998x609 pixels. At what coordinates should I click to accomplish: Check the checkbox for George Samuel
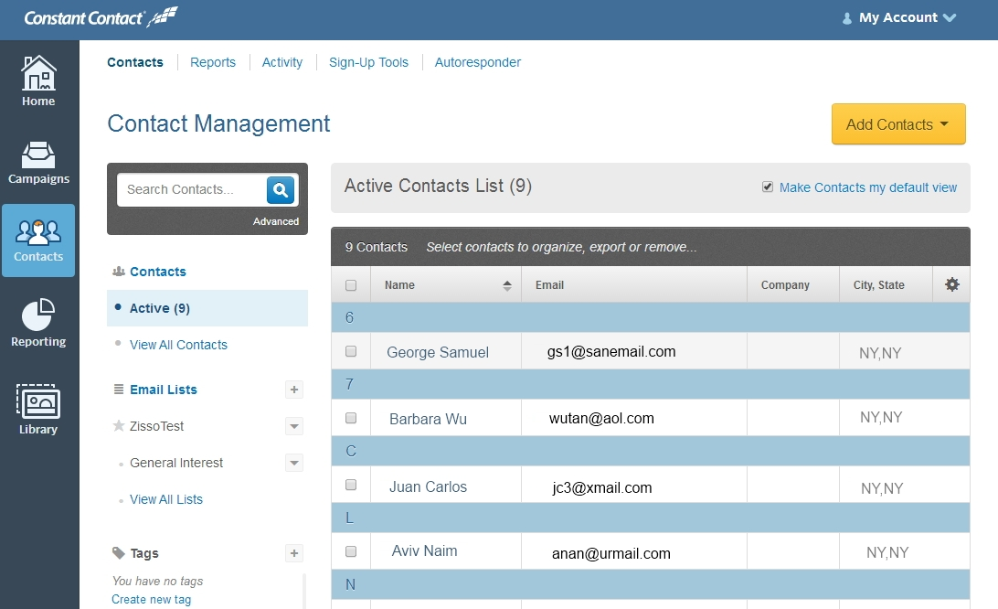(x=352, y=350)
